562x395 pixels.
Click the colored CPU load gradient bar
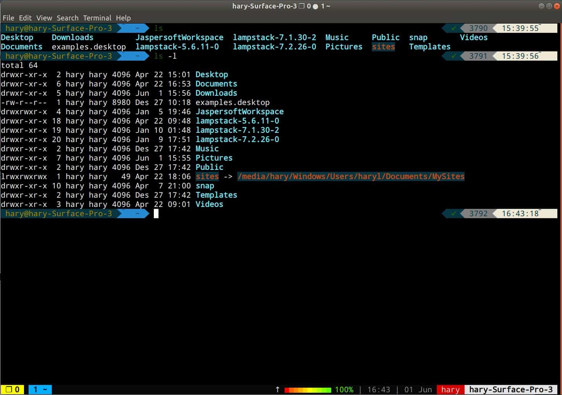point(307,390)
